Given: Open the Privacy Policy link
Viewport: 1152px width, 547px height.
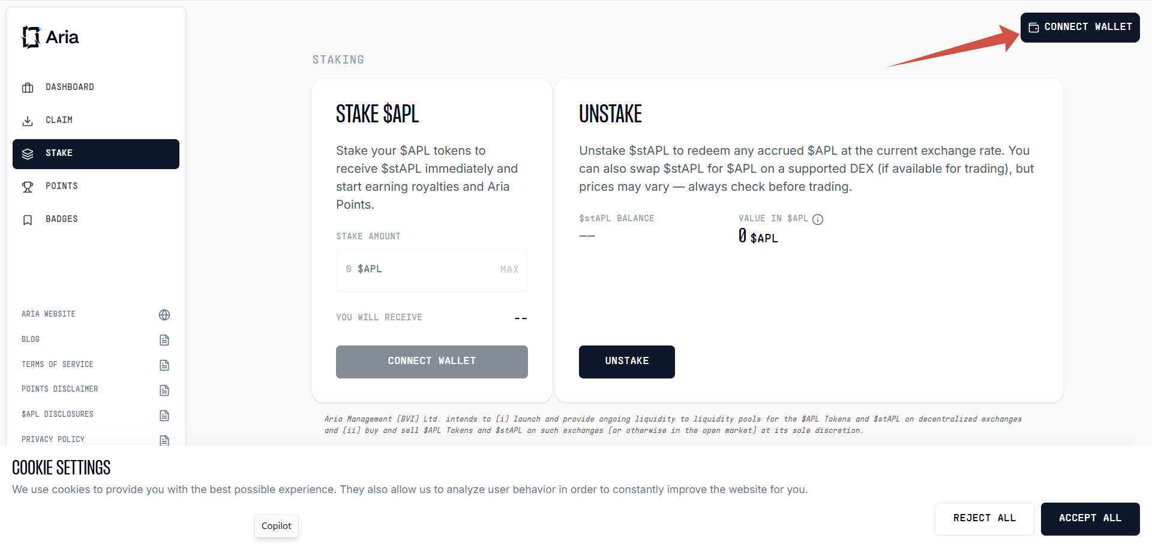Looking at the screenshot, I should pos(53,440).
